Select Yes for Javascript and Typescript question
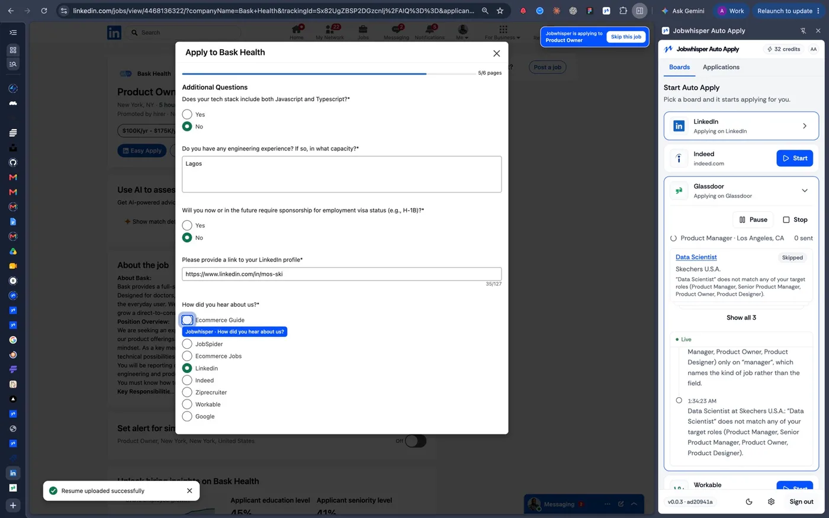This screenshot has width=829, height=518. pyautogui.click(x=187, y=114)
